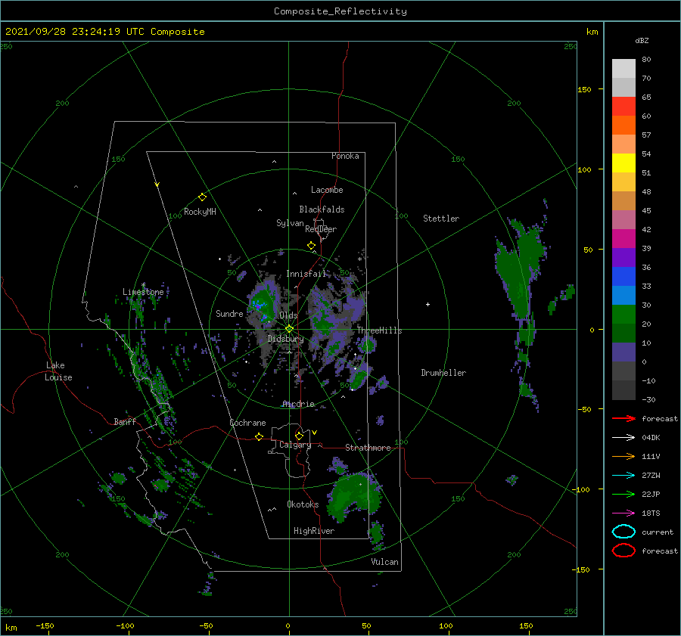Click the Didsbury label
This screenshot has height=636, width=681.
[286, 339]
